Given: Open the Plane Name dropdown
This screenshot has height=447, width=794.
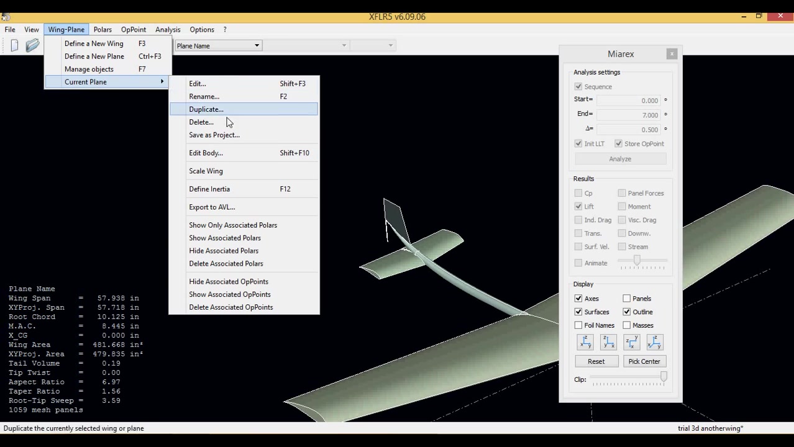Looking at the screenshot, I should (217, 46).
